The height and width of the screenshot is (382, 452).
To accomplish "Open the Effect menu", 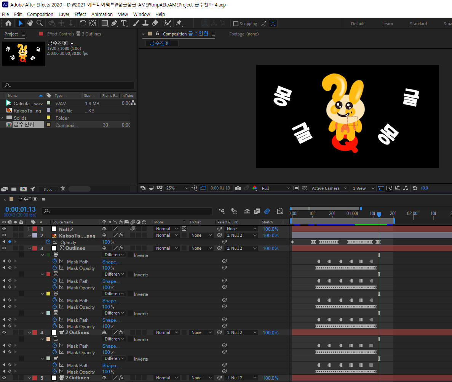I will 80,14.
